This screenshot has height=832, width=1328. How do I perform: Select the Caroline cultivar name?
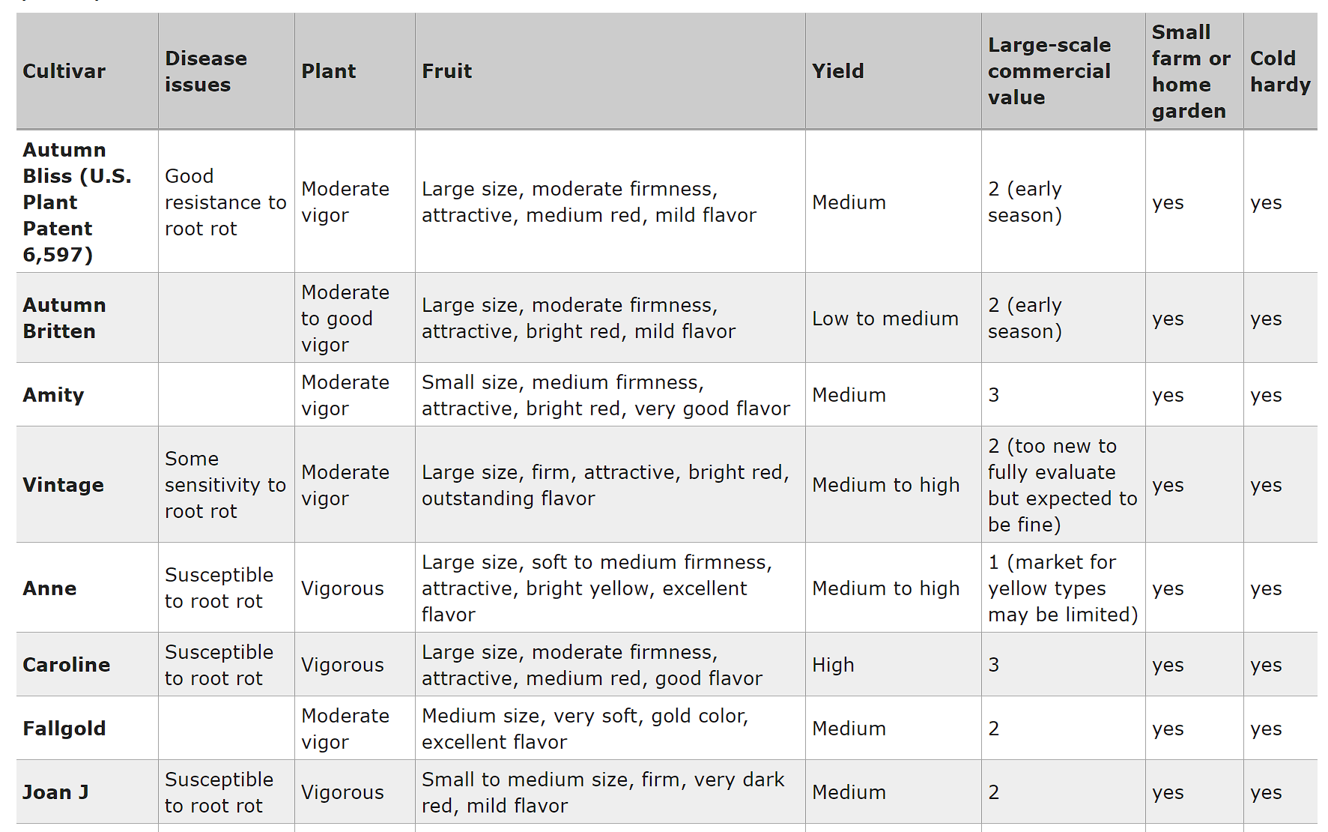coord(66,665)
